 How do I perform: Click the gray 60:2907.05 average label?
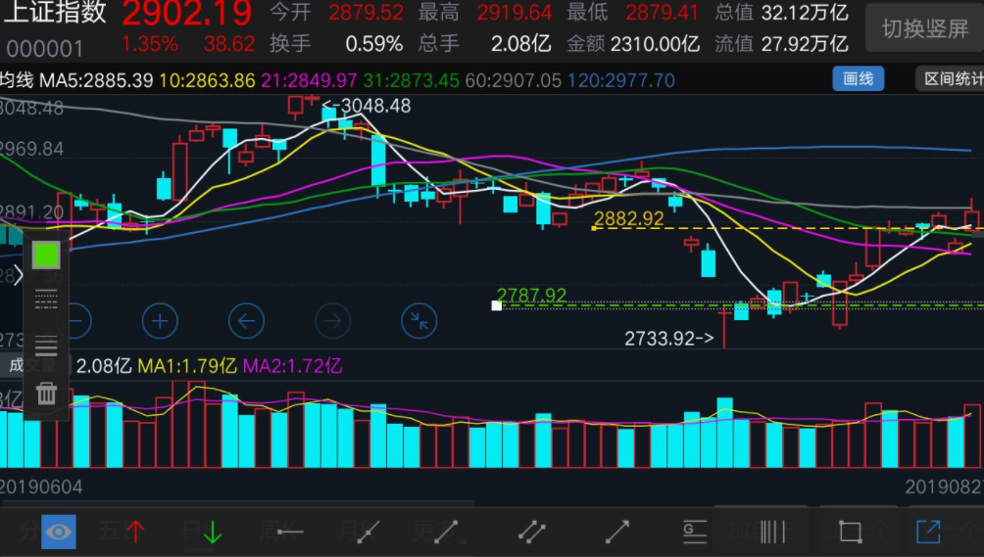[513, 80]
